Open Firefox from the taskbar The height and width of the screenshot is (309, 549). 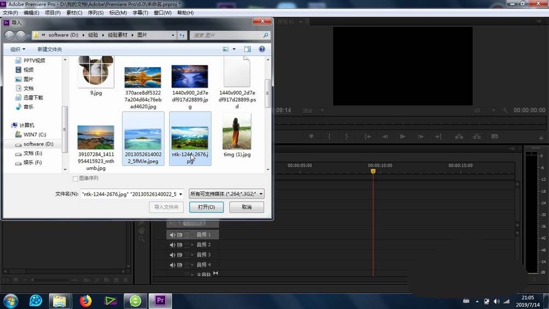(85, 300)
